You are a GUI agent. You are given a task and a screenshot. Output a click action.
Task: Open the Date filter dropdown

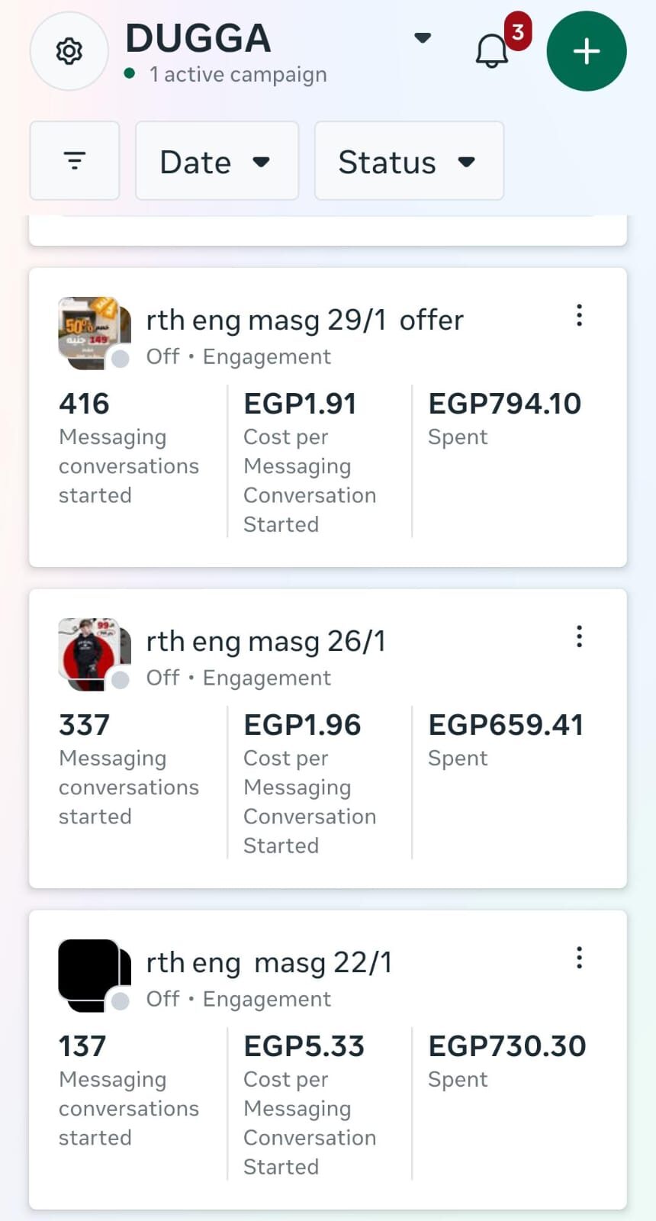point(217,161)
